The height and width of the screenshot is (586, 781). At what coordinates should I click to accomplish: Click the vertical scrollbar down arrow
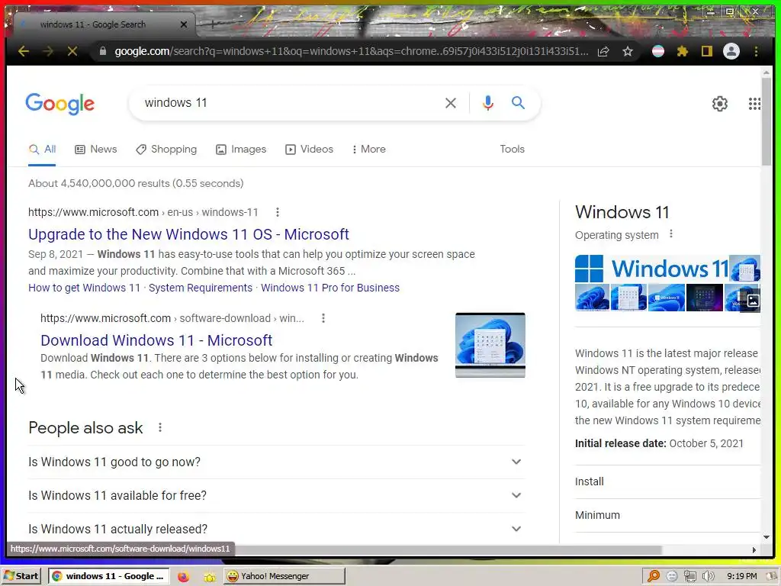(x=767, y=537)
